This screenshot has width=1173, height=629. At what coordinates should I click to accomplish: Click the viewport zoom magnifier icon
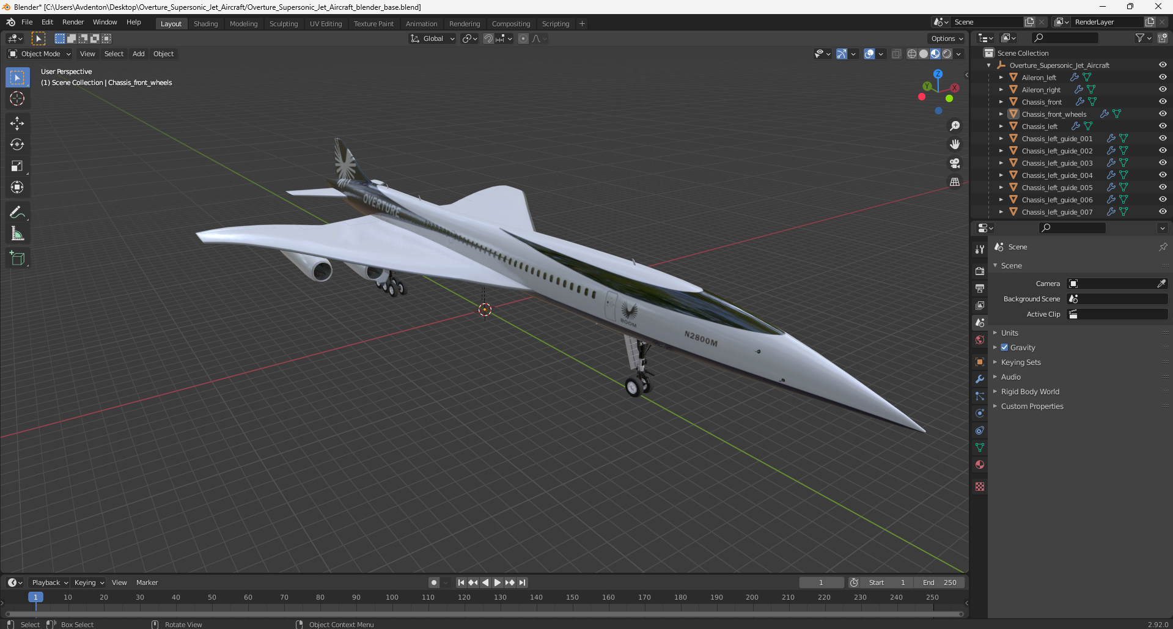[x=954, y=126]
